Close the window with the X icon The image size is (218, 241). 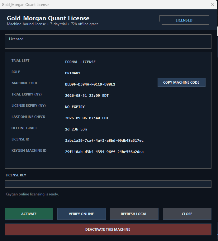coord(212,4)
